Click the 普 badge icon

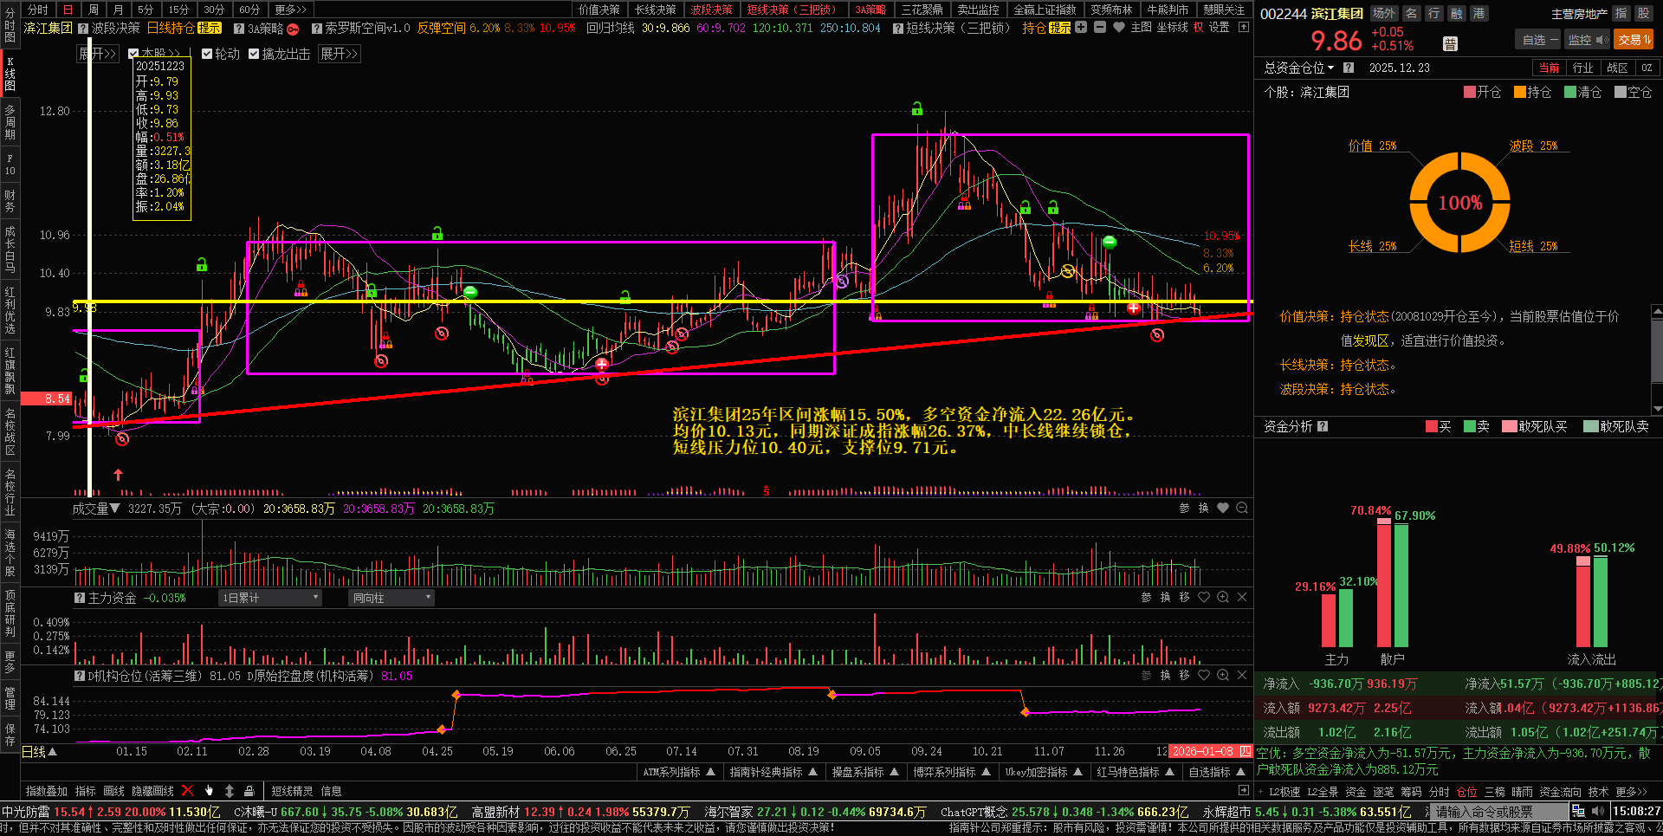[1450, 44]
